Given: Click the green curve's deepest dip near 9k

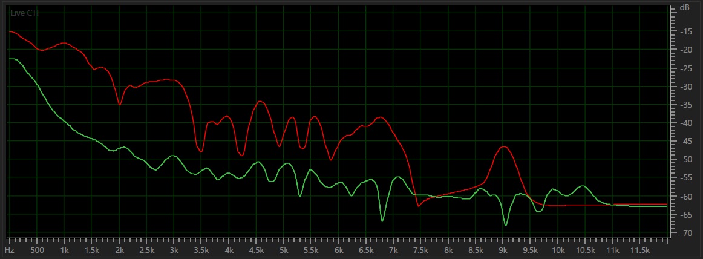Looking at the screenshot, I should [x=506, y=225].
